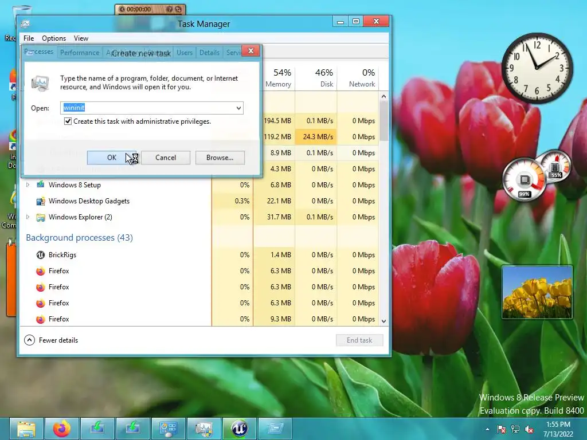Click the process list scrollbar thumb
This screenshot has height=440, width=587.
tap(383, 120)
